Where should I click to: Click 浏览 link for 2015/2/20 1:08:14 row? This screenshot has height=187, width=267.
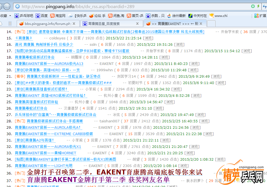183,166
